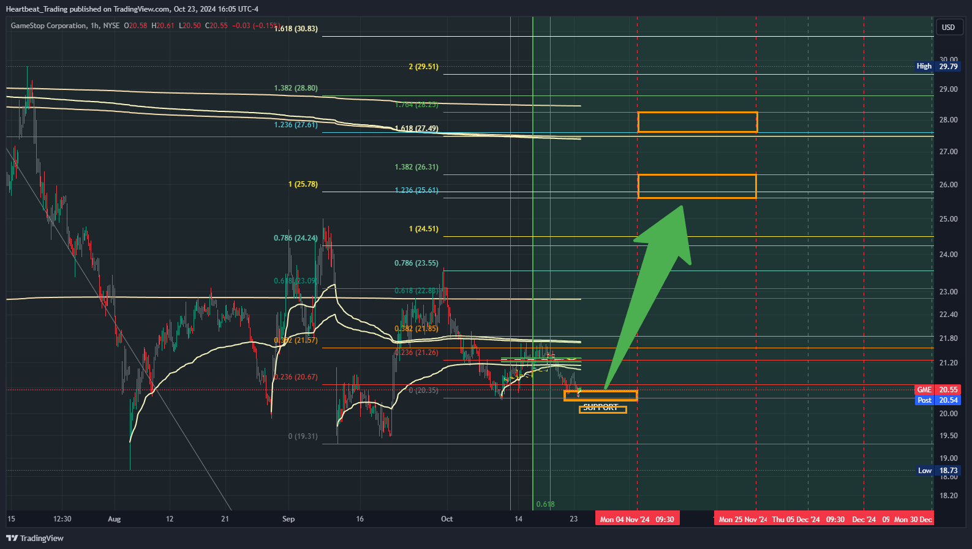This screenshot has height=549, width=972.
Task: Click the 0 (19.31) Fibonacci label
Action: pos(303,436)
